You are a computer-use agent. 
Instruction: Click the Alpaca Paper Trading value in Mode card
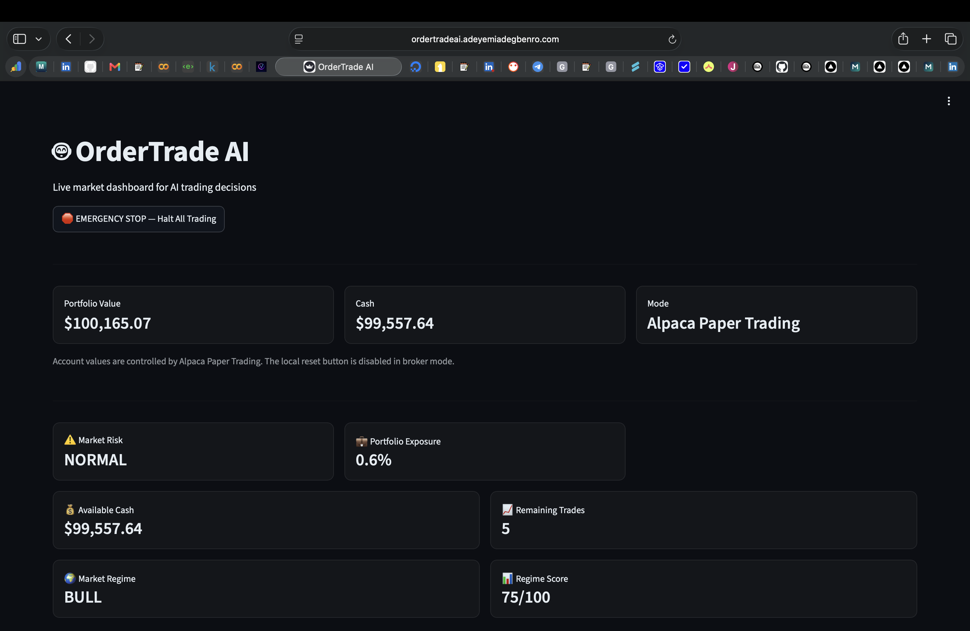pyautogui.click(x=724, y=323)
